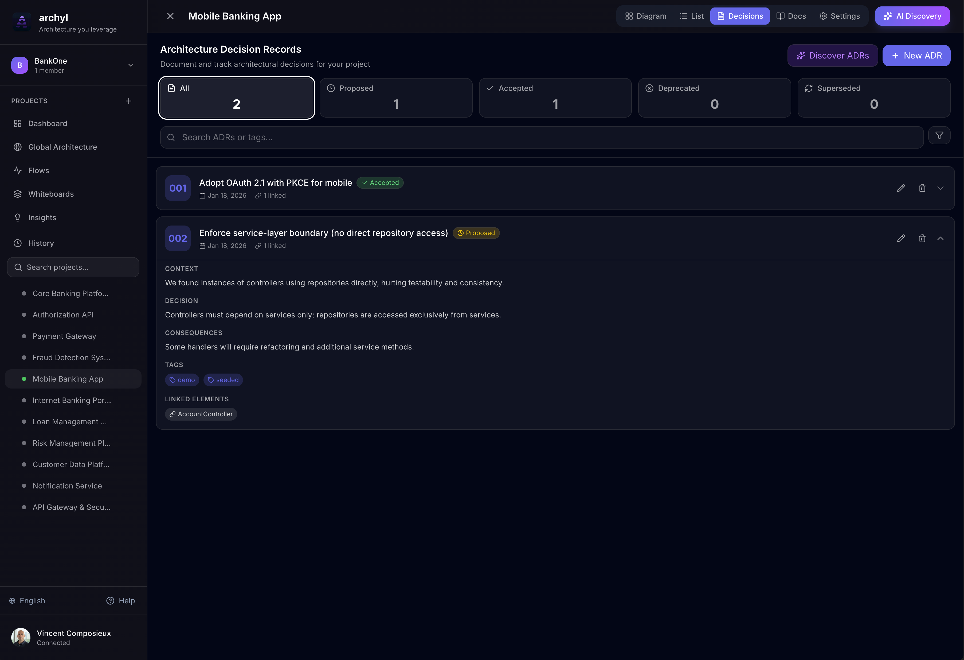The image size is (964, 660).
Task: Click the Discover ADRs button
Action: coord(832,55)
